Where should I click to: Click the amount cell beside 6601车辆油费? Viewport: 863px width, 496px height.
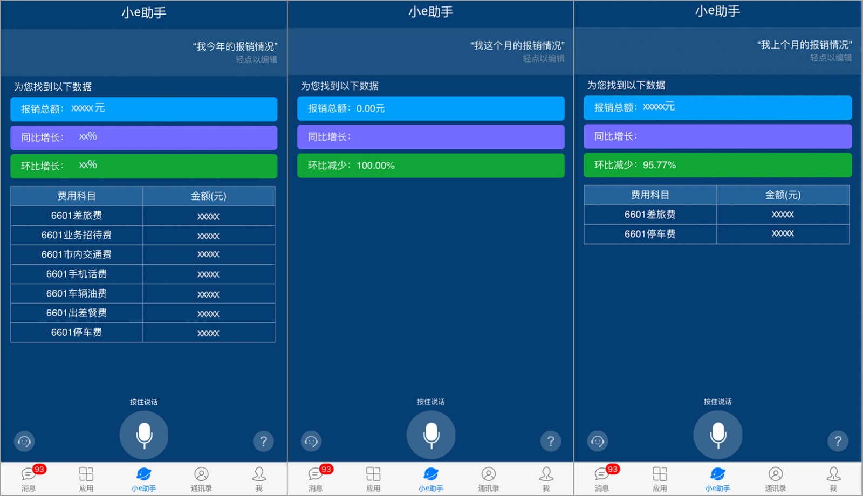click(x=209, y=293)
